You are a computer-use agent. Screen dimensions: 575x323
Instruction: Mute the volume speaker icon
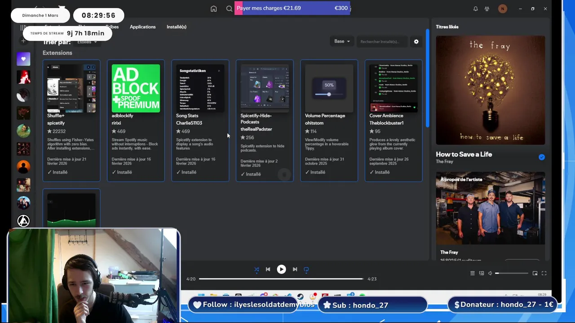click(490, 273)
